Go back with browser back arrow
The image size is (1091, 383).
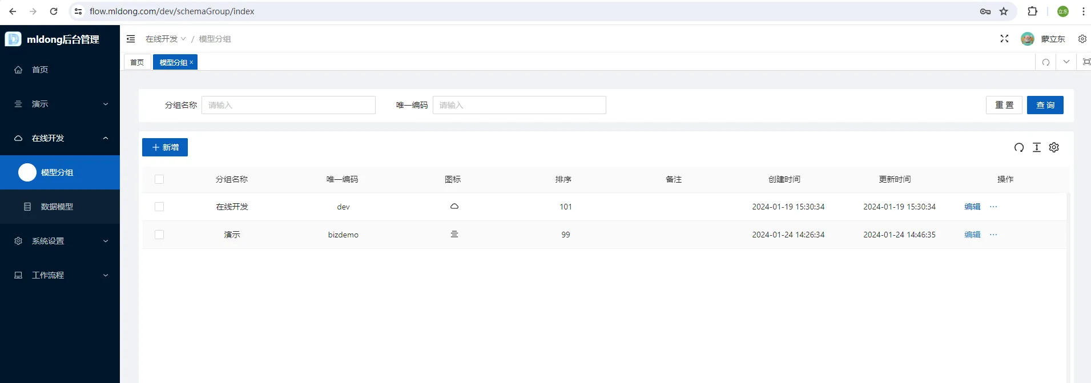pyautogui.click(x=13, y=11)
